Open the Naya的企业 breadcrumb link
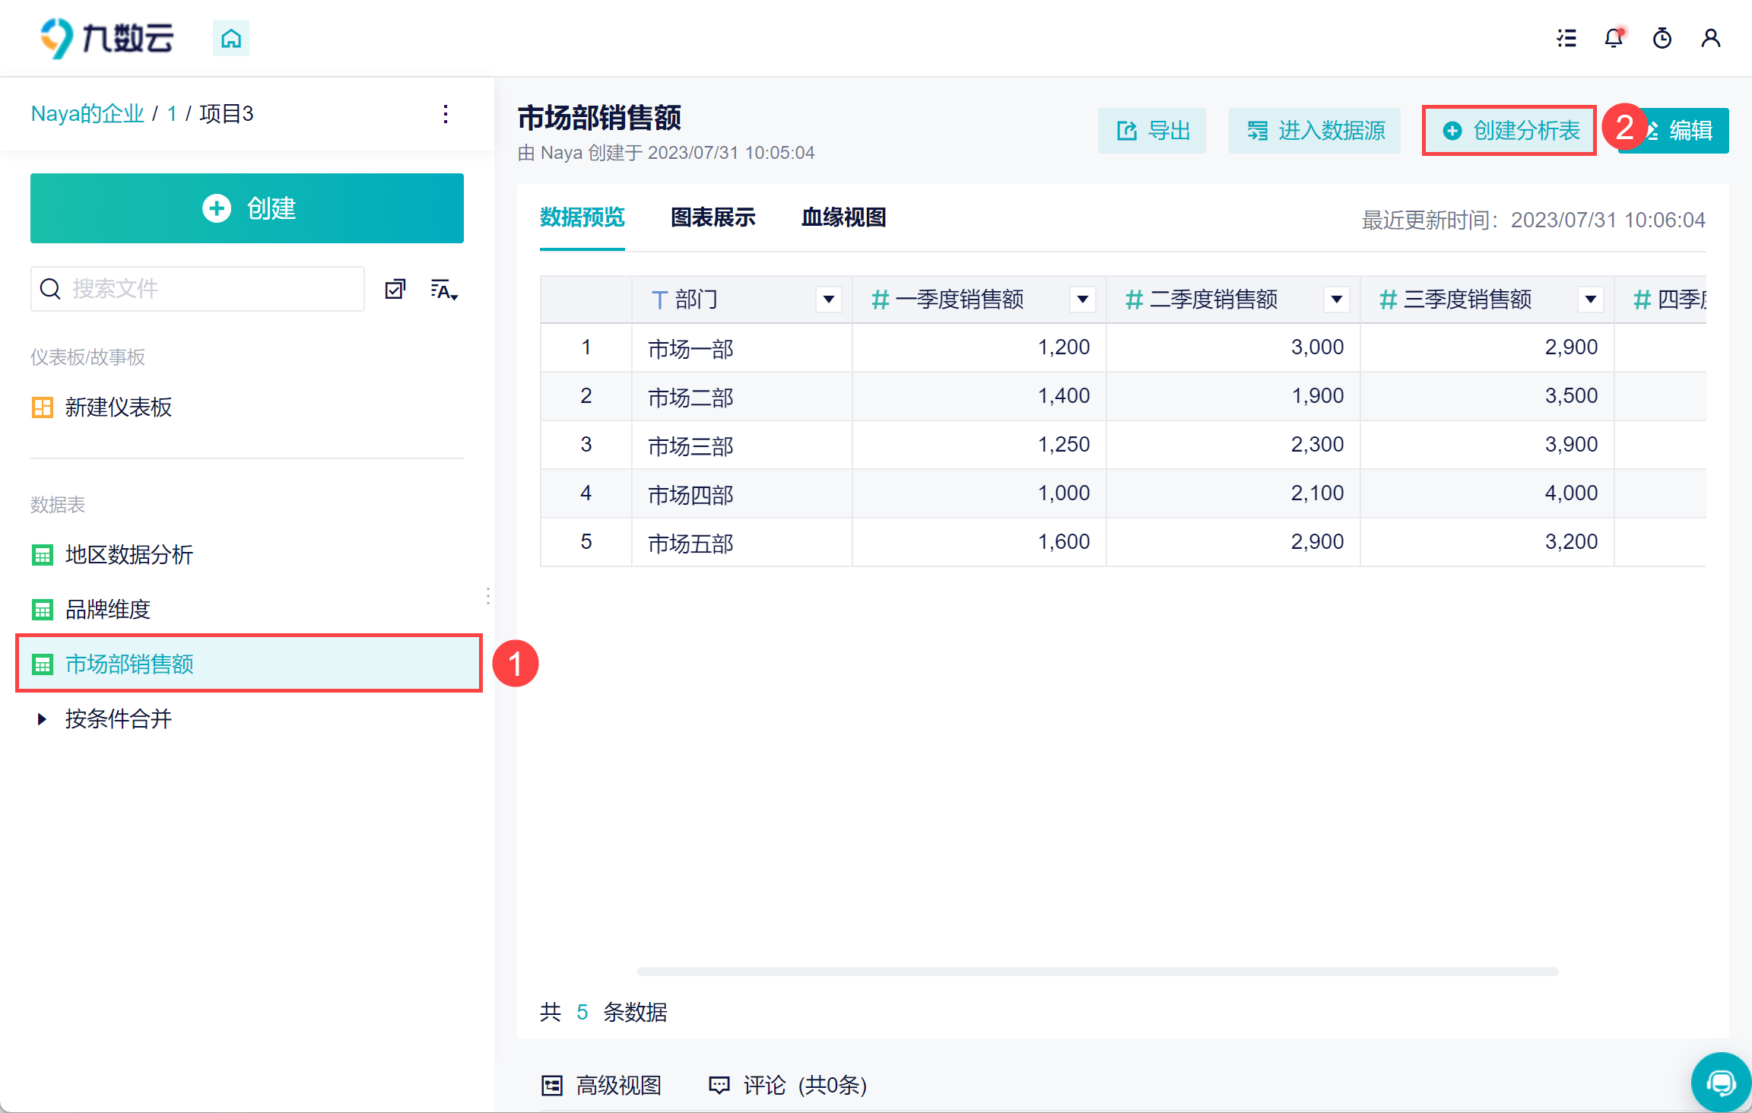 tap(87, 114)
